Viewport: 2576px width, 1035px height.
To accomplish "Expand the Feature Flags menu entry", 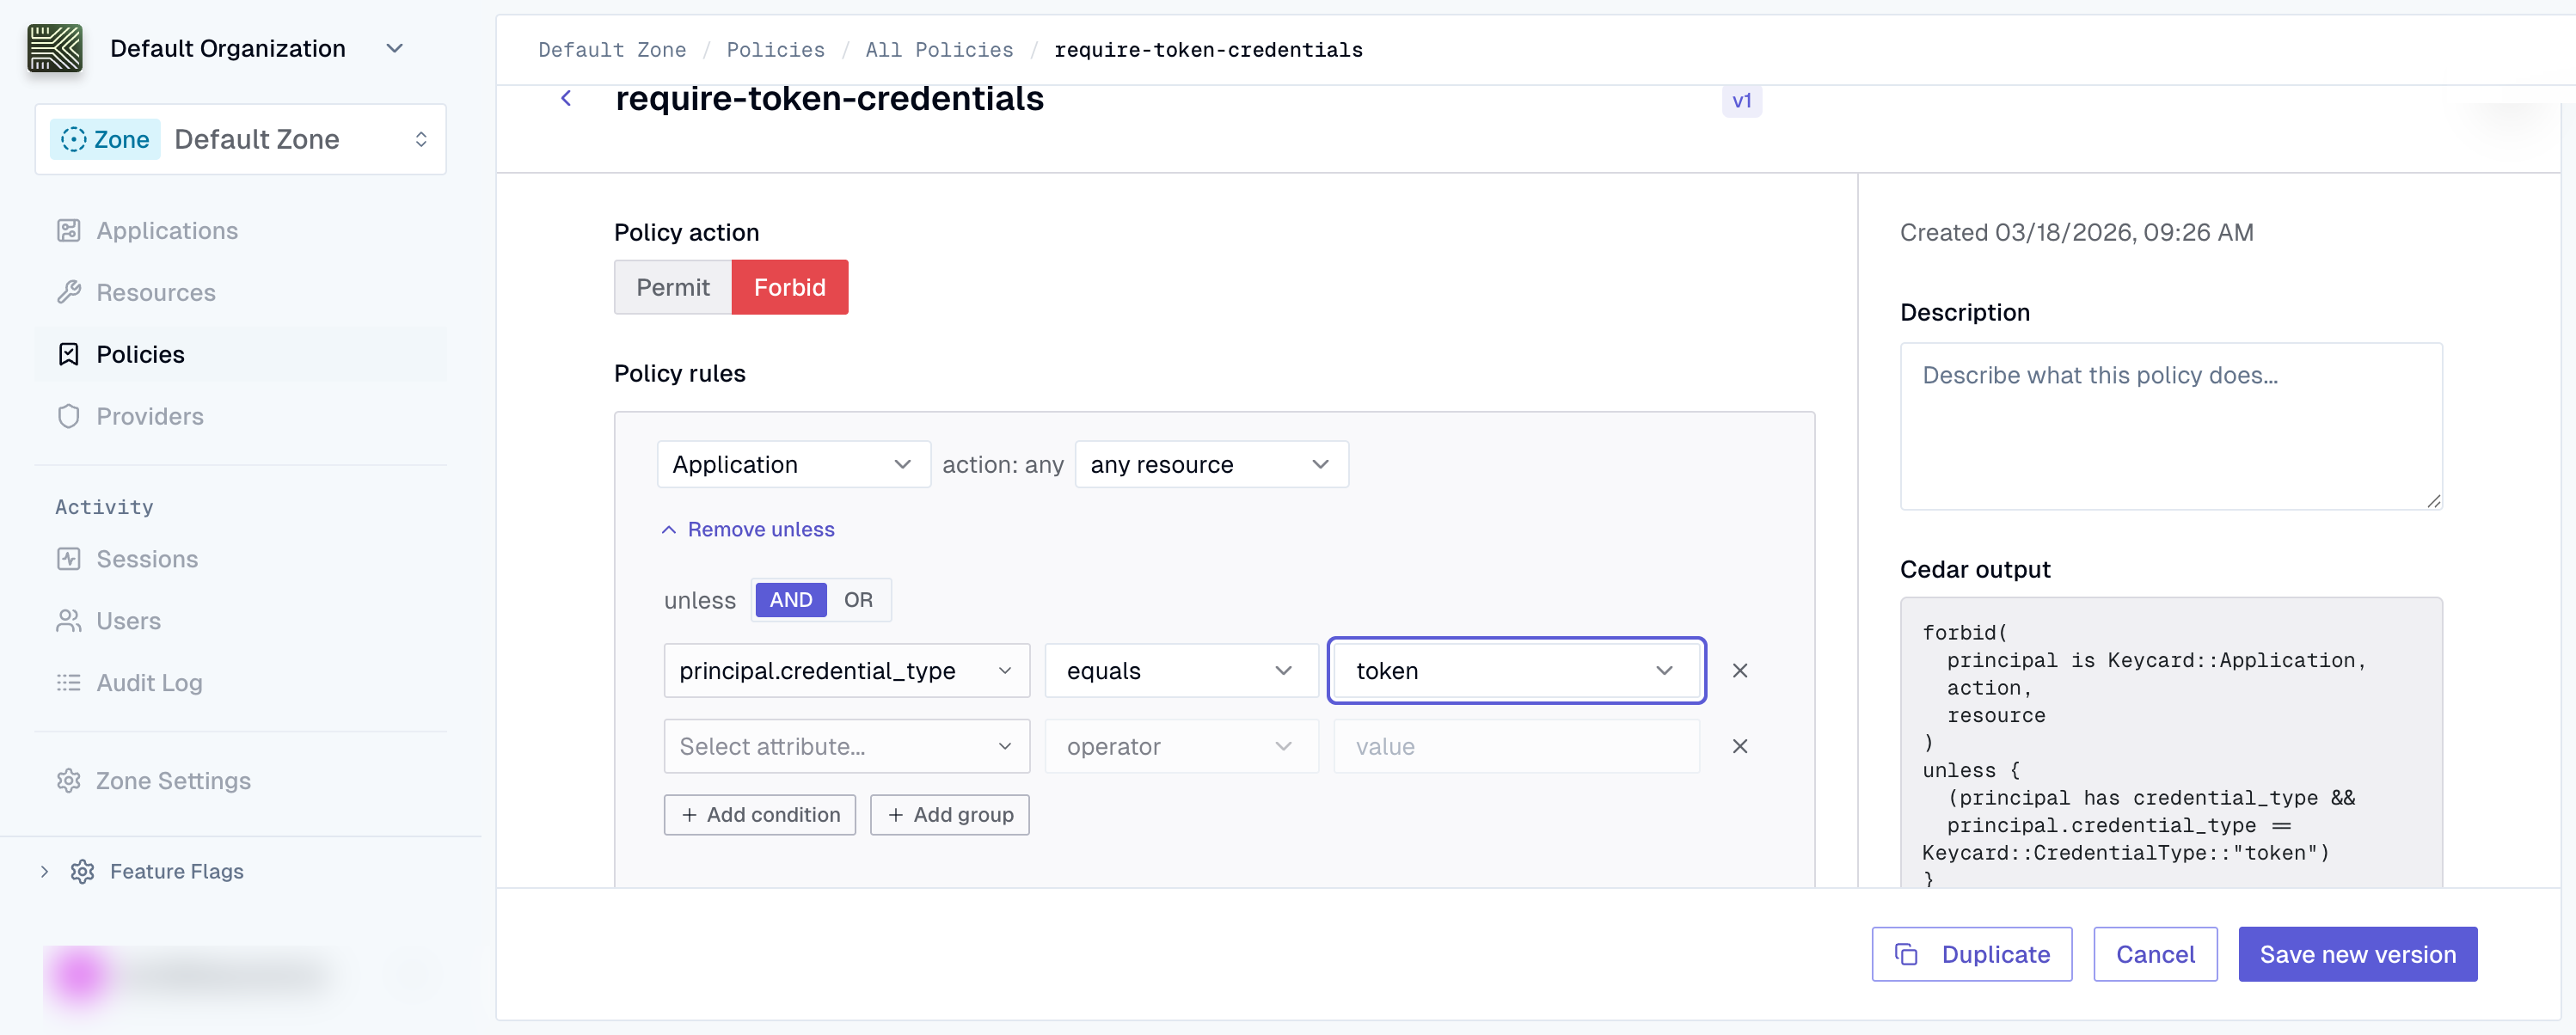I will pyautogui.click(x=177, y=871).
